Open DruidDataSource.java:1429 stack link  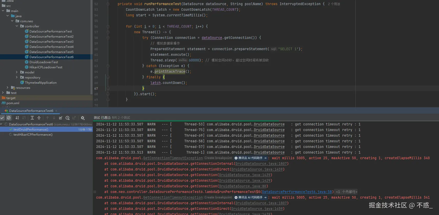(x=244, y=181)
